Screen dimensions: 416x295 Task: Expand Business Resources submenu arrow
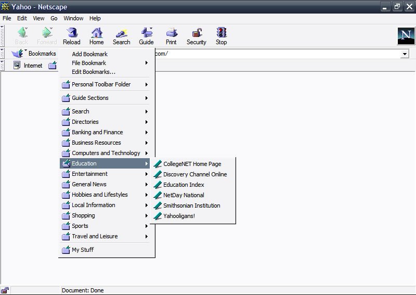[x=146, y=143]
